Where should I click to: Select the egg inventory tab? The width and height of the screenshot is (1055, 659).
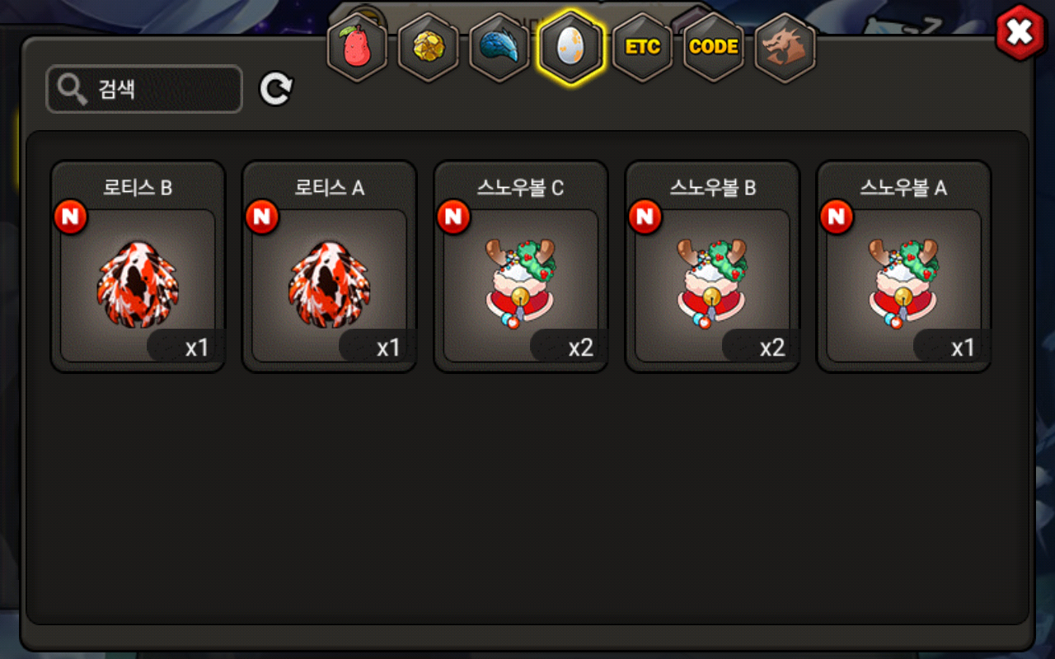(571, 48)
